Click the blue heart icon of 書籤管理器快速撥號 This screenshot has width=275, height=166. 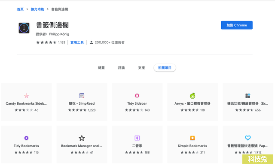(x=247, y=138)
